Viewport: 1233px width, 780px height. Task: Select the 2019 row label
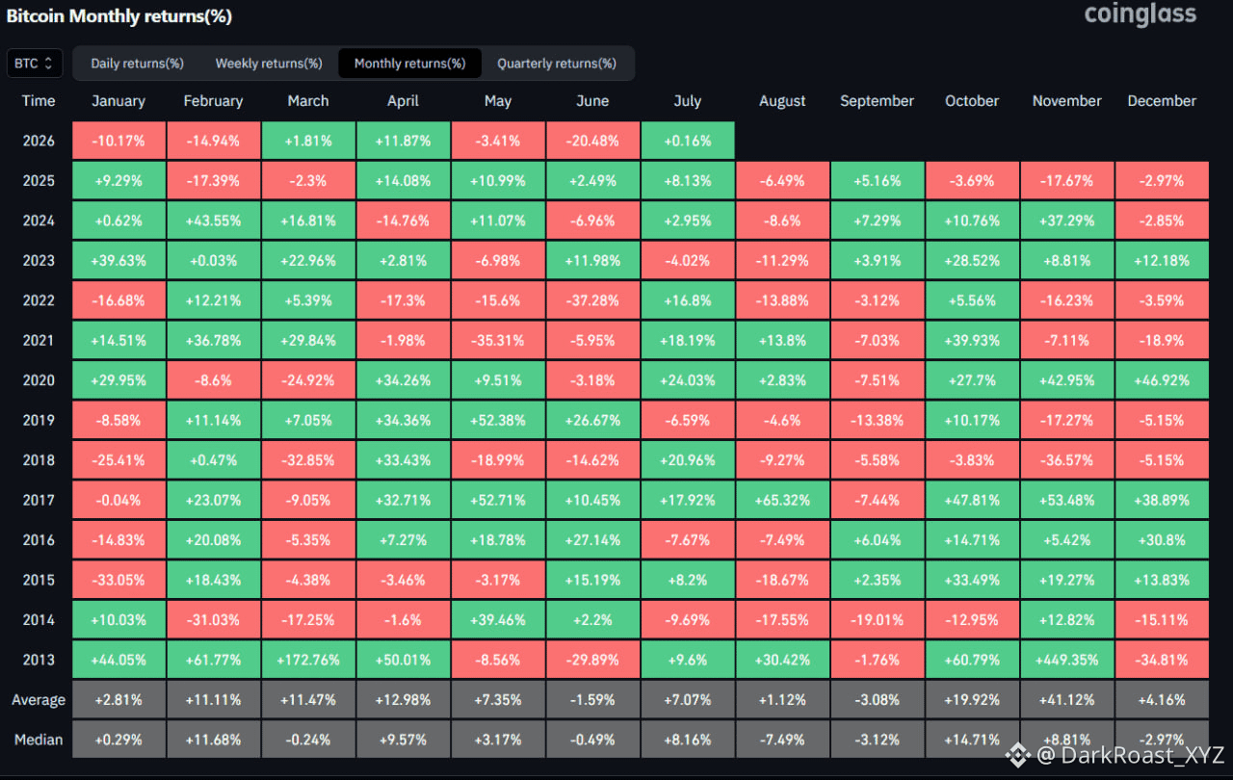[39, 421]
